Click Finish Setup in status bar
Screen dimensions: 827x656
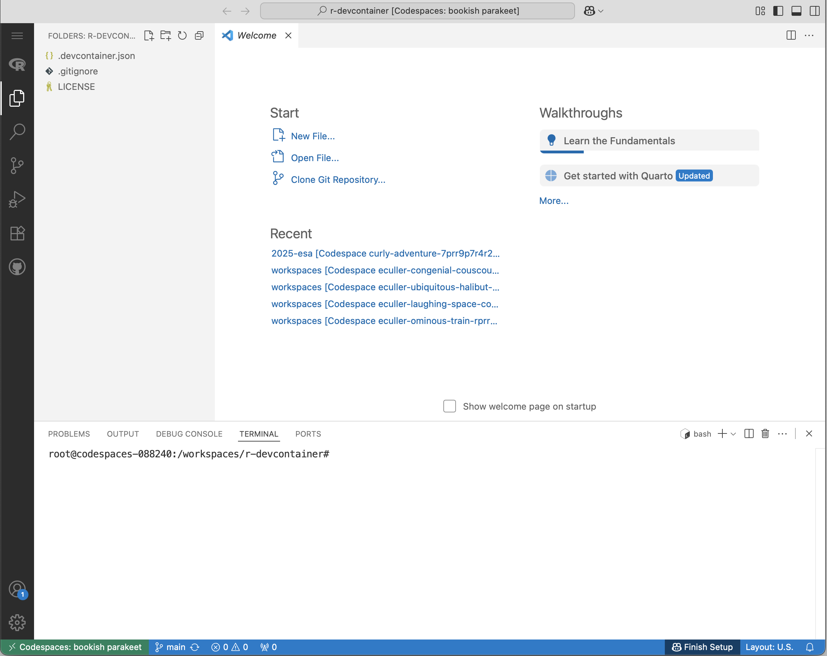pos(702,647)
